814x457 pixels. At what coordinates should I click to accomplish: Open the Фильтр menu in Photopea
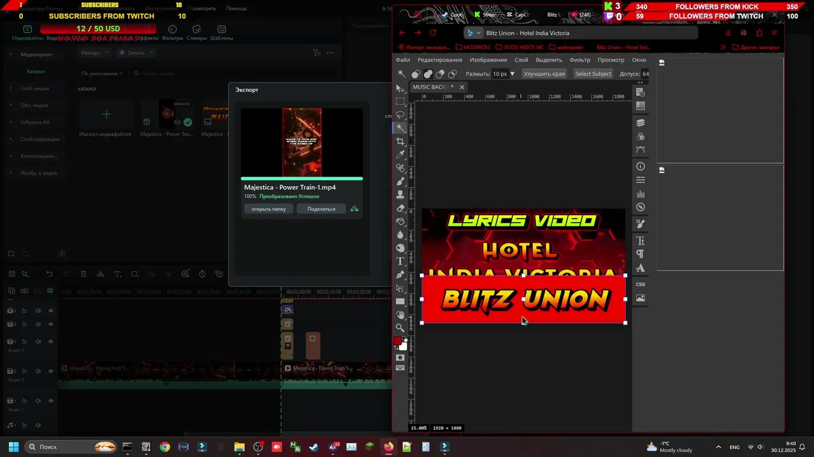click(x=580, y=60)
